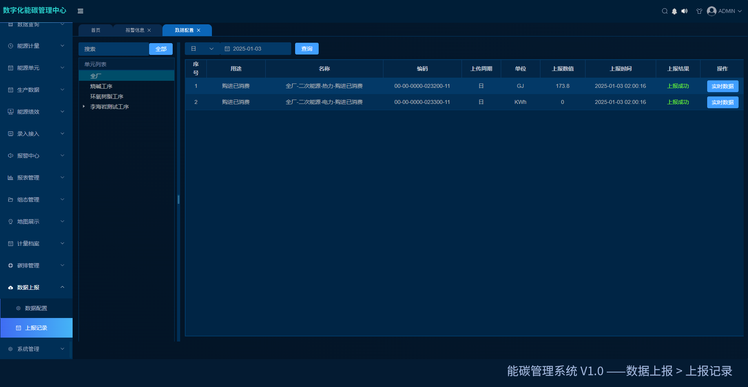Select 全厂 in the unit tree
Image resolution: width=748 pixels, height=387 pixels.
coord(126,76)
